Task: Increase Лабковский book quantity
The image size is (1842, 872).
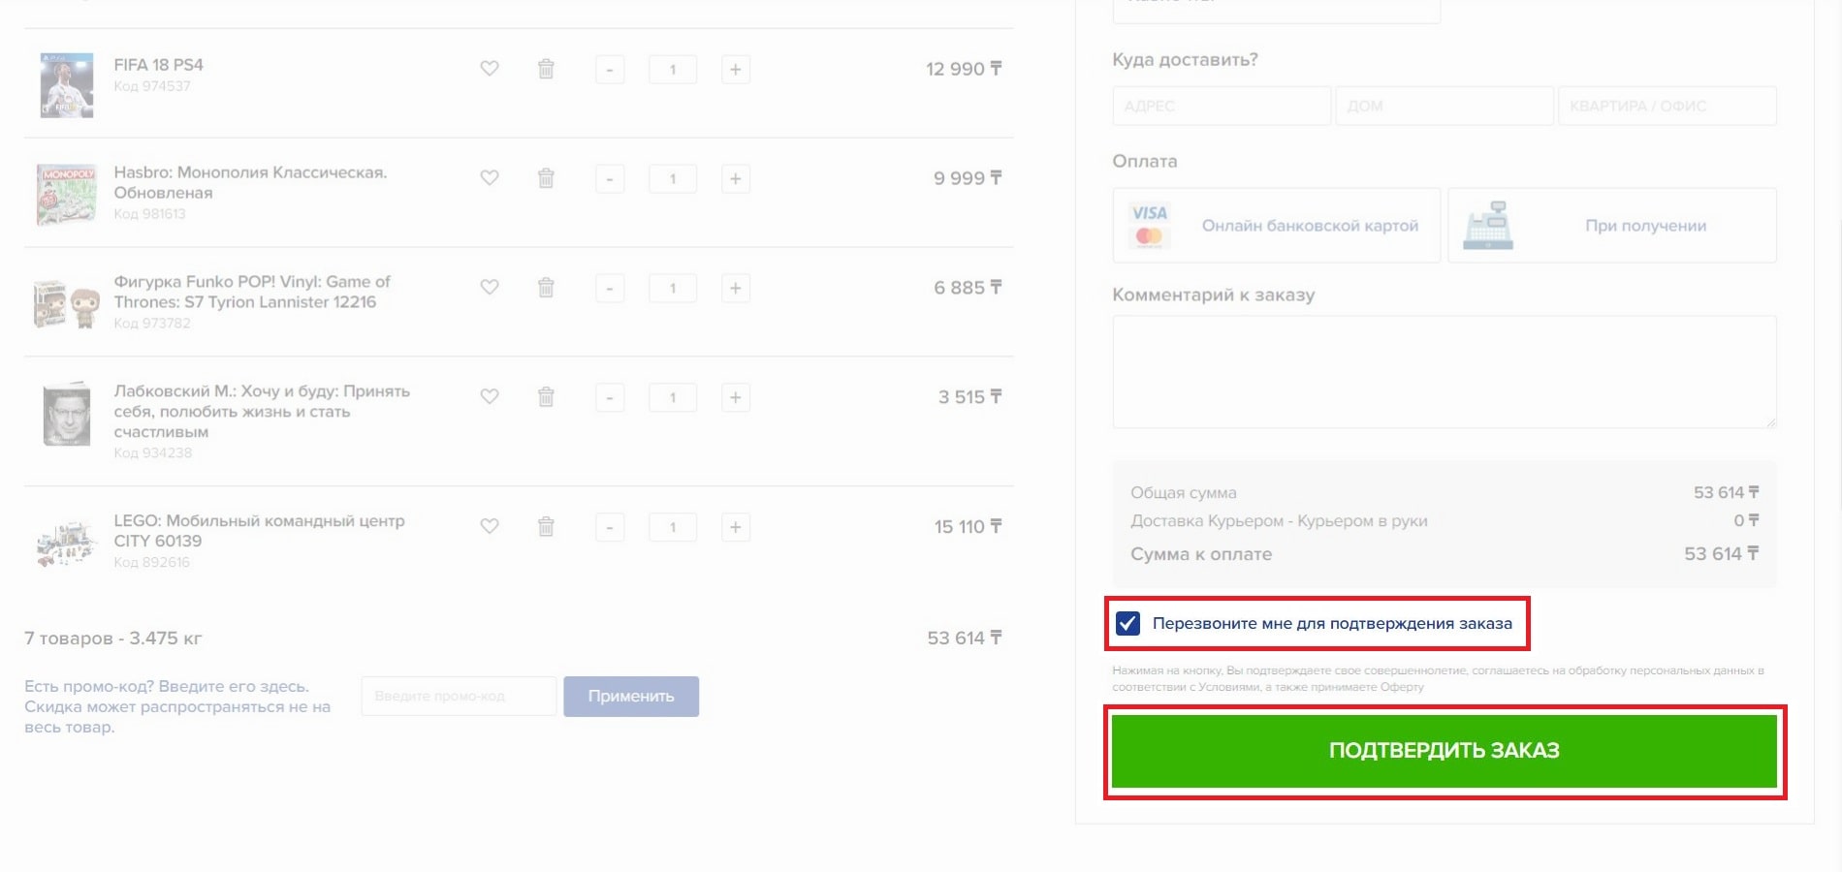Action: (x=736, y=398)
